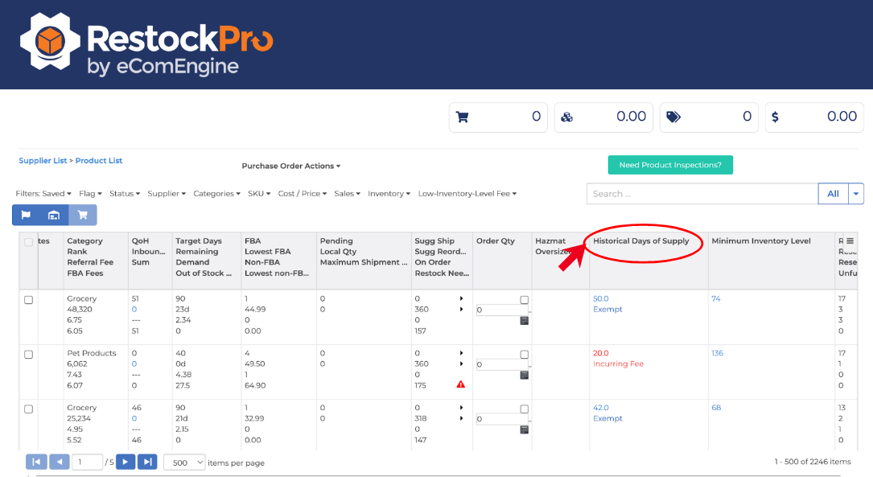This screenshot has width=873, height=477.
Task: Check the Pet Products row checkbox
Action: coord(28,354)
